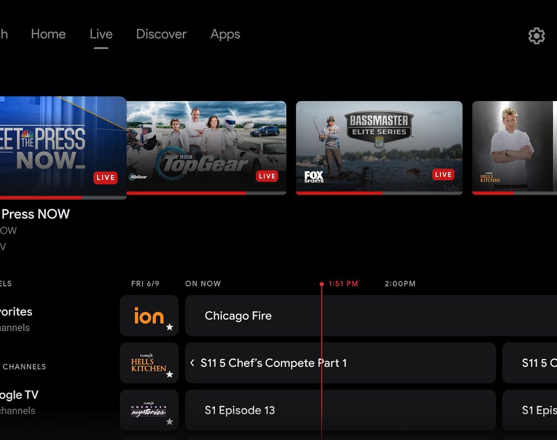Click the 1:51 PM current time marker
557x440 pixels.
click(x=343, y=284)
